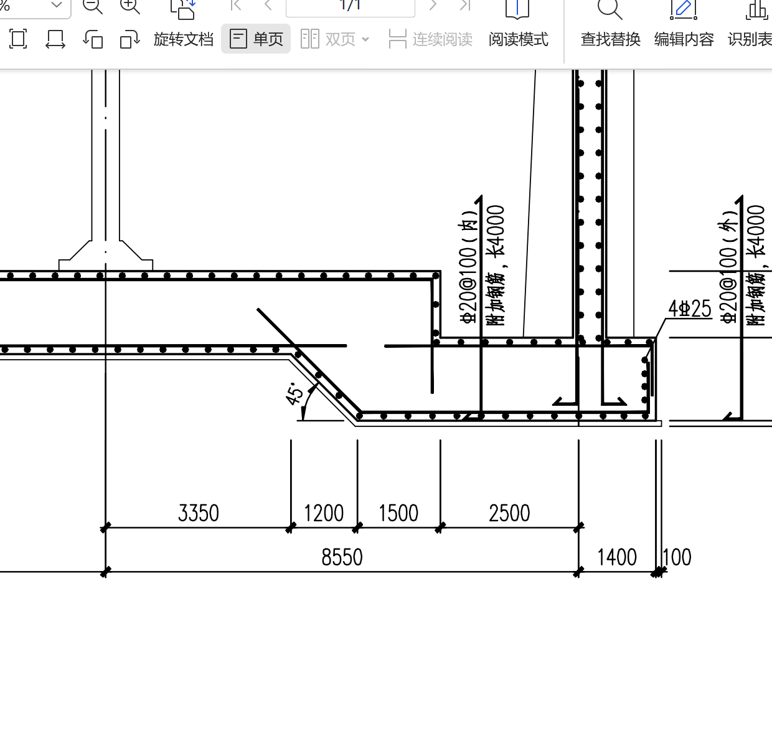Toggle 连续阅读 continuous reading
This screenshot has width=772, height=748.
click(x=430, y=39)
